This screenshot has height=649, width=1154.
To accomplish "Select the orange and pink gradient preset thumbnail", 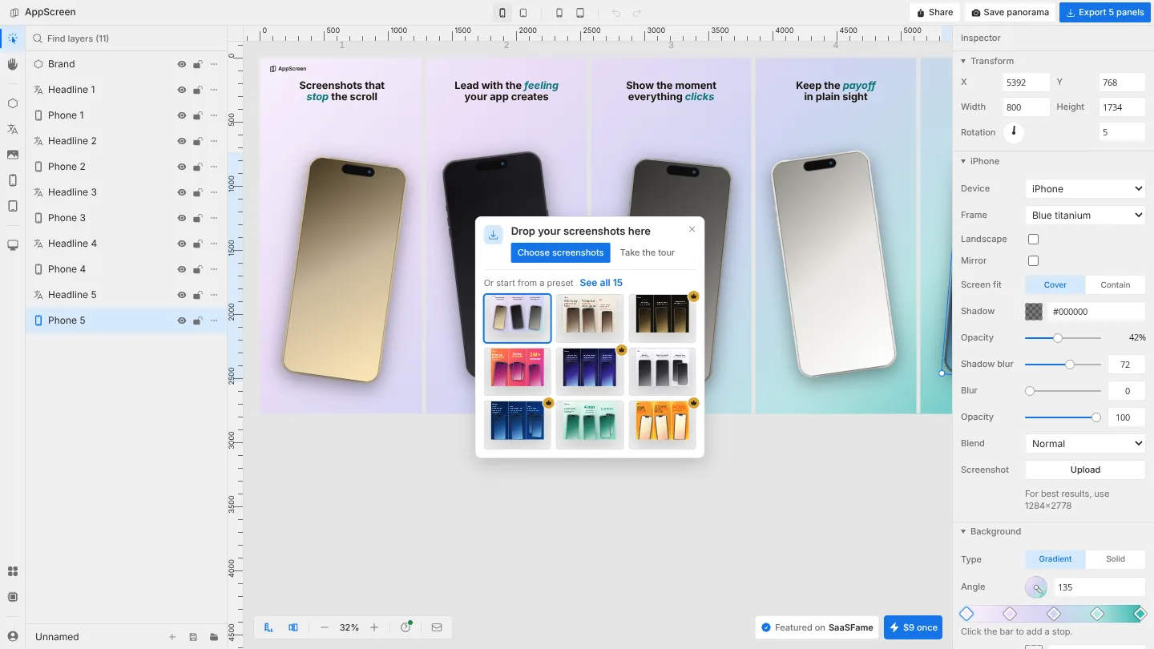I will tap(517, 371).
